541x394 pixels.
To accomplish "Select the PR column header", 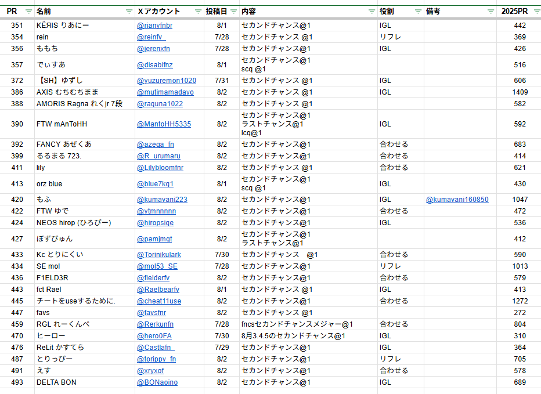I will coord(12,12).
